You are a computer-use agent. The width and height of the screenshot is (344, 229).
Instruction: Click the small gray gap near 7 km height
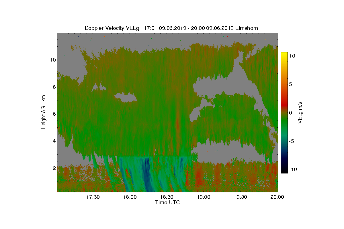(x=126, y=97)
